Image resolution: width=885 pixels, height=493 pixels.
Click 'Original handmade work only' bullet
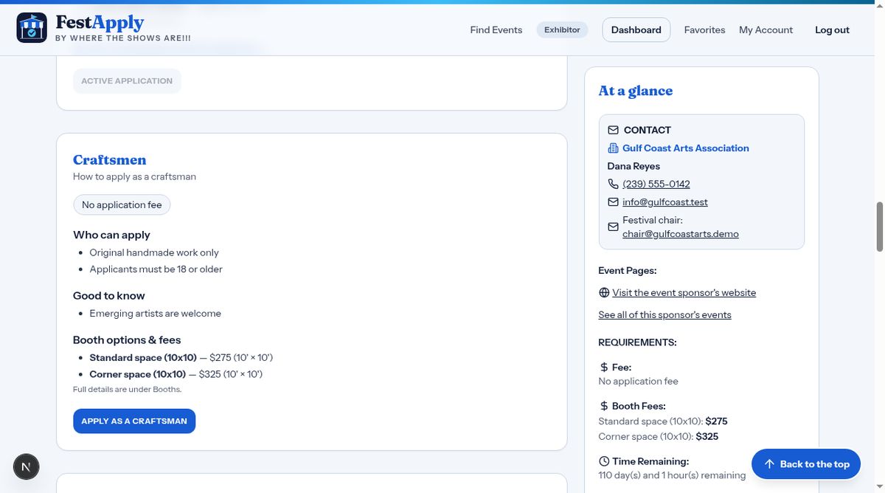point(154,252)
